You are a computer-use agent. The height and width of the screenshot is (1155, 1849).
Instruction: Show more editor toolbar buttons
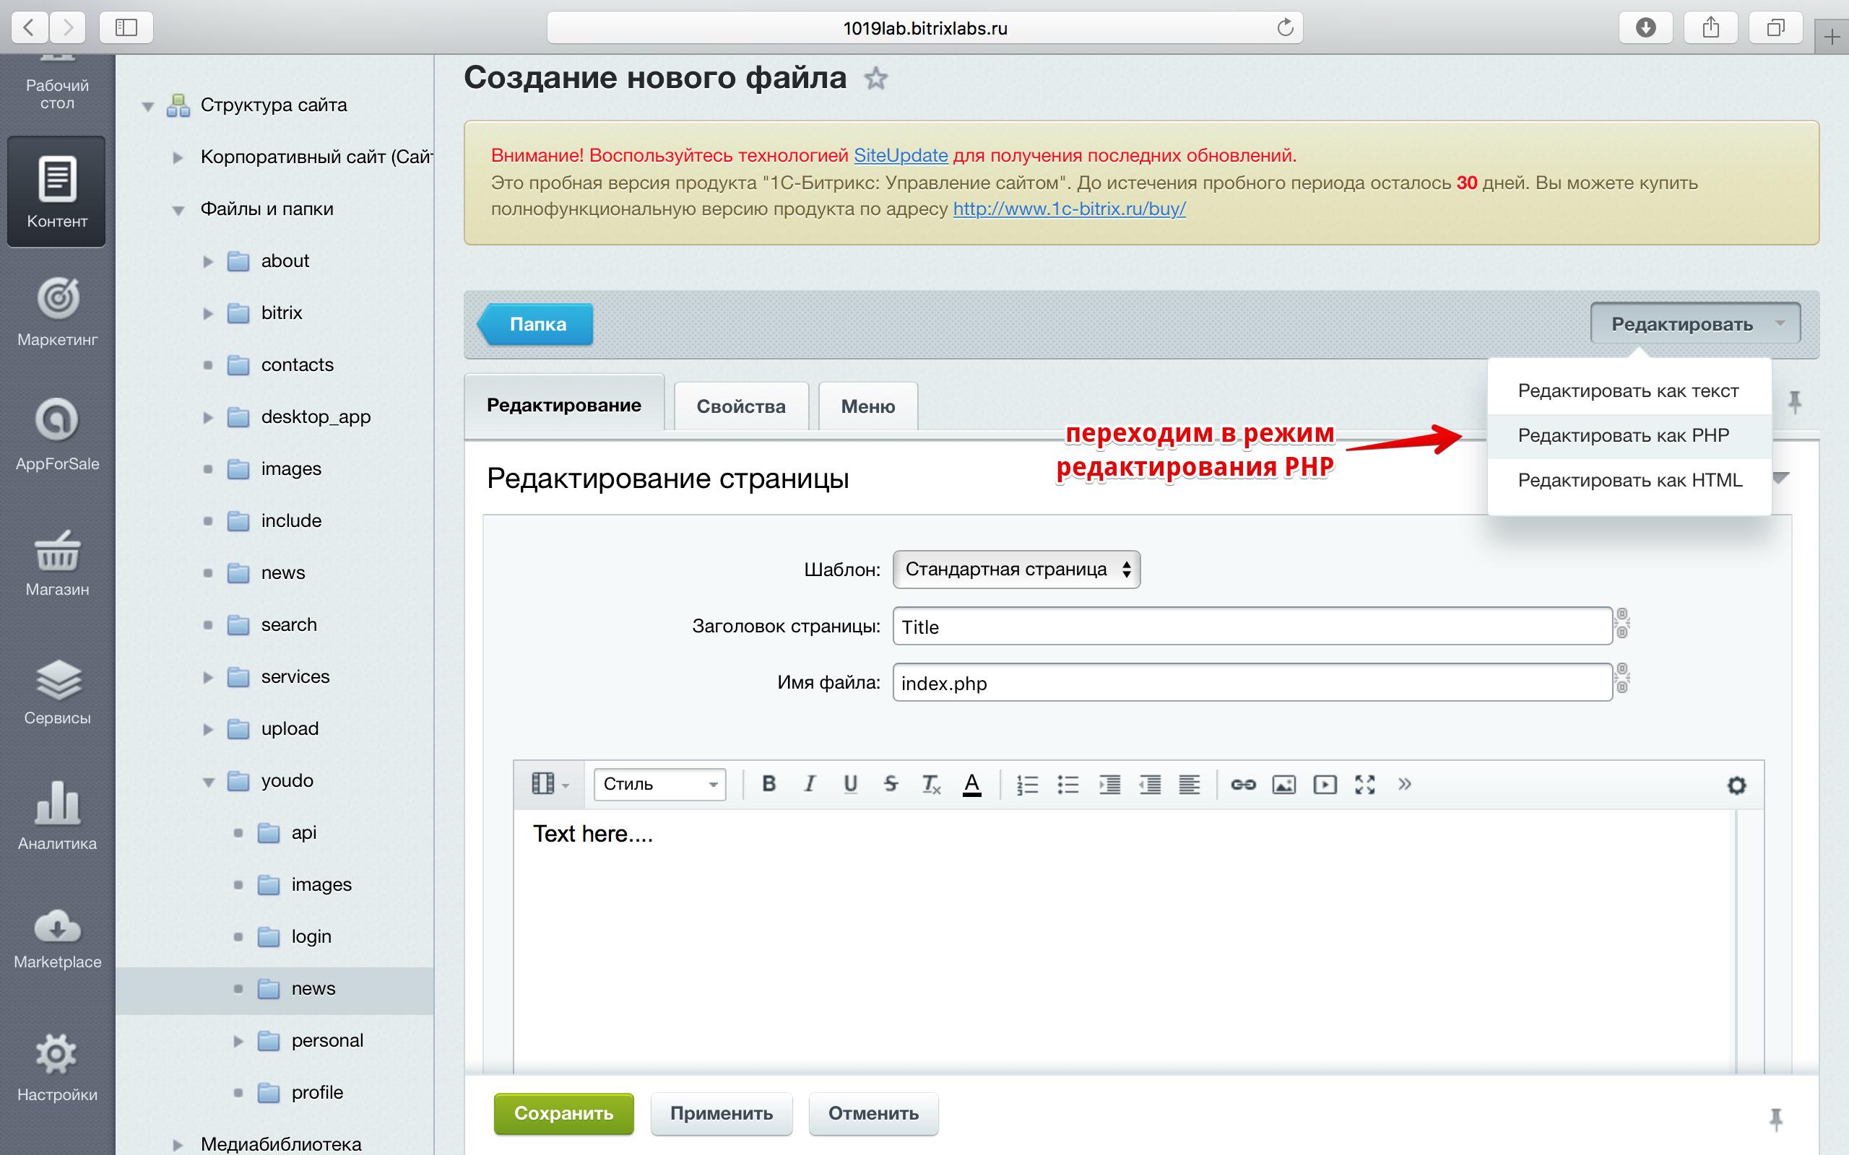[1404, 784]
